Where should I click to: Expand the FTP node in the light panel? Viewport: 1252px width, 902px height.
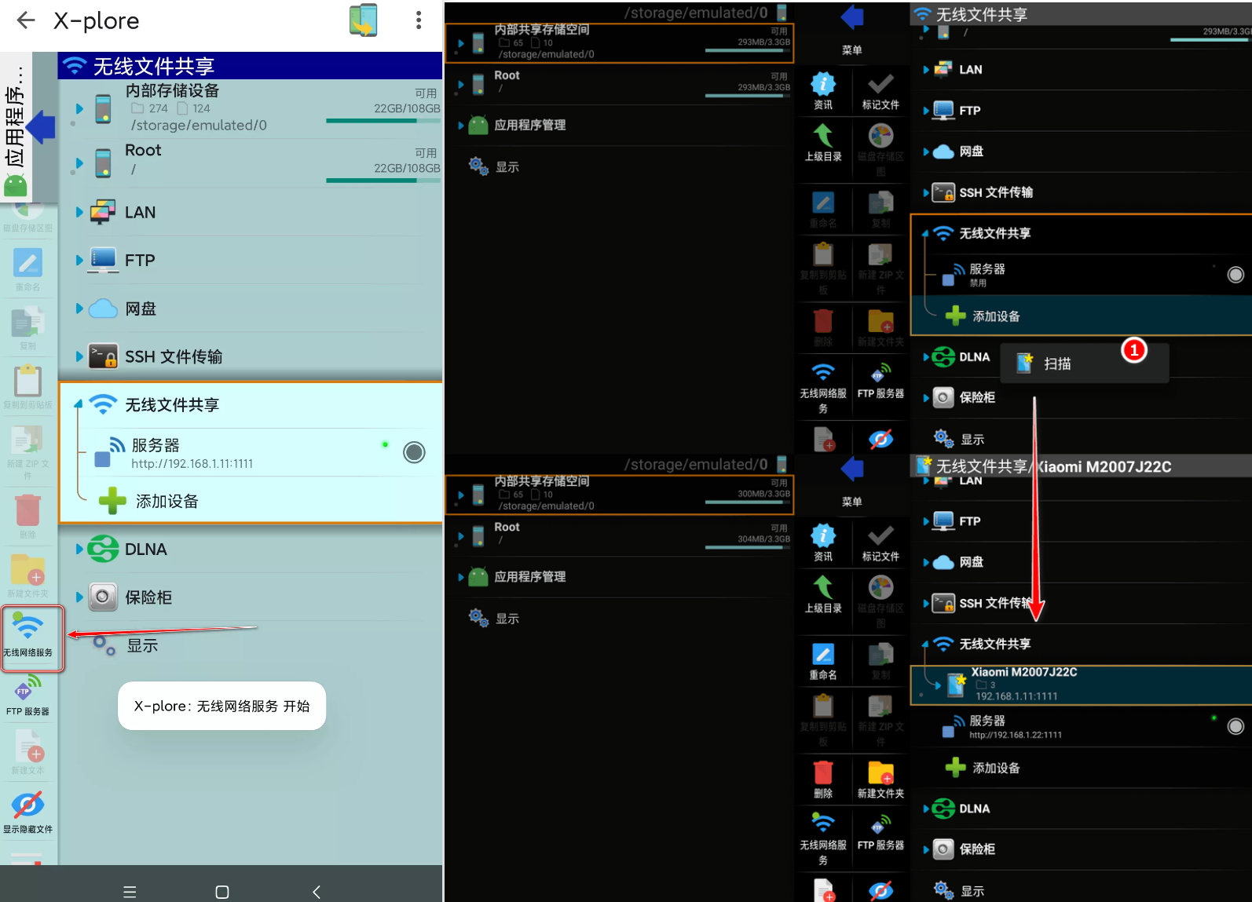(x=79, y=260)
